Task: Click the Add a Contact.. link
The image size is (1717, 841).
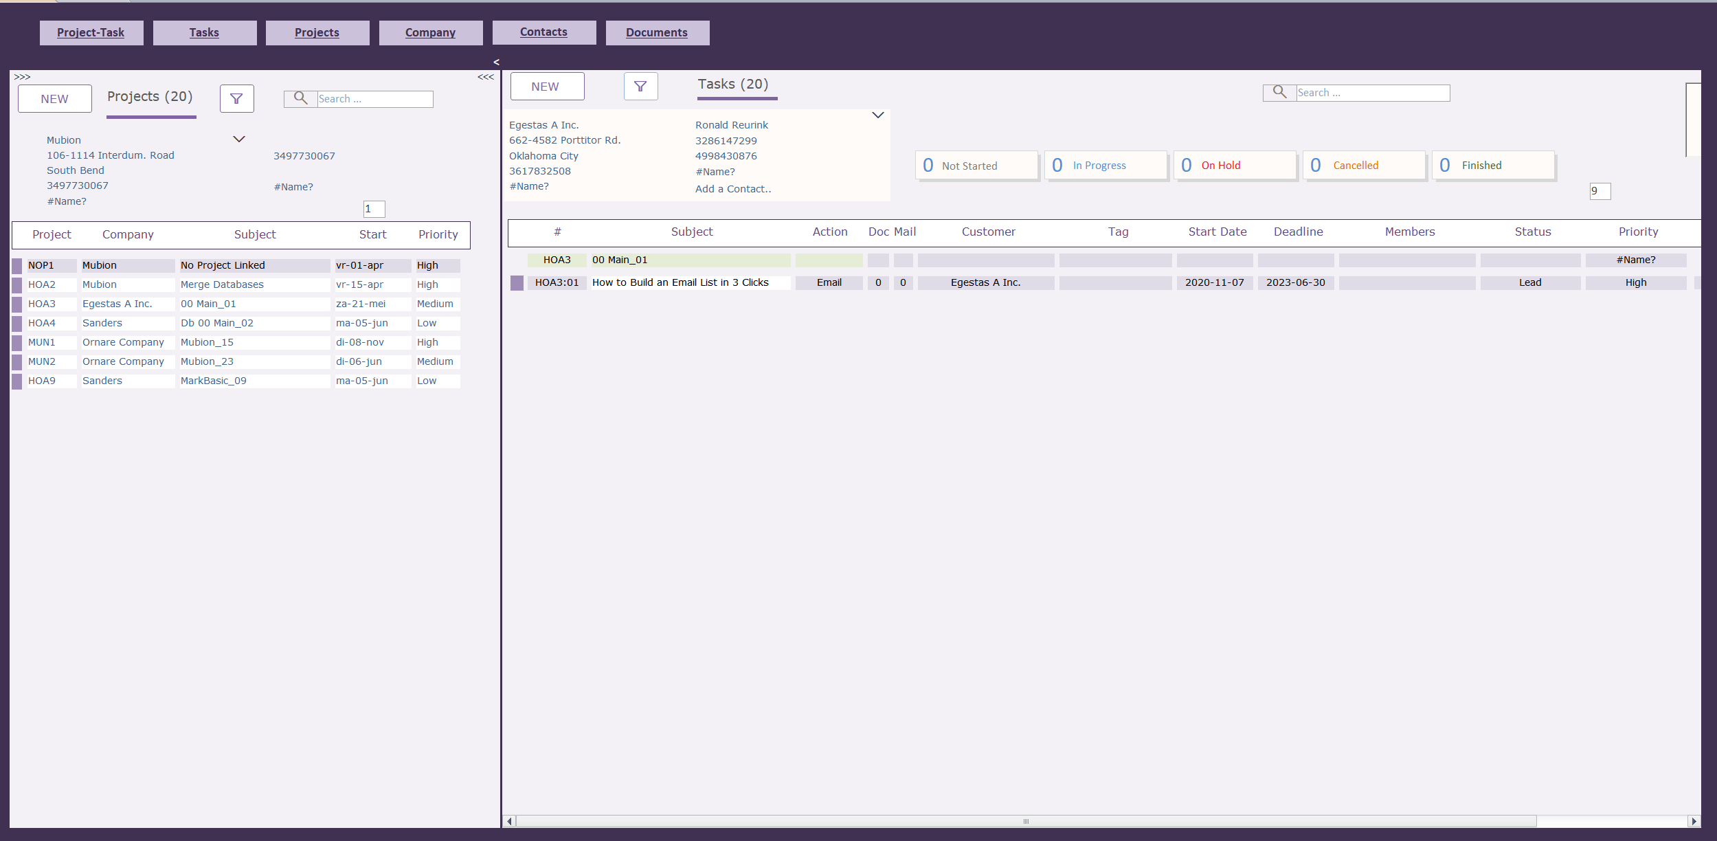Action: [733, 189]
